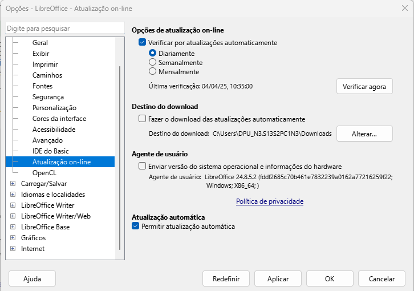Open the Política de privacidade link
Image resolution: width=414 pixels, height=291 pixels.
tap(270, 201)
